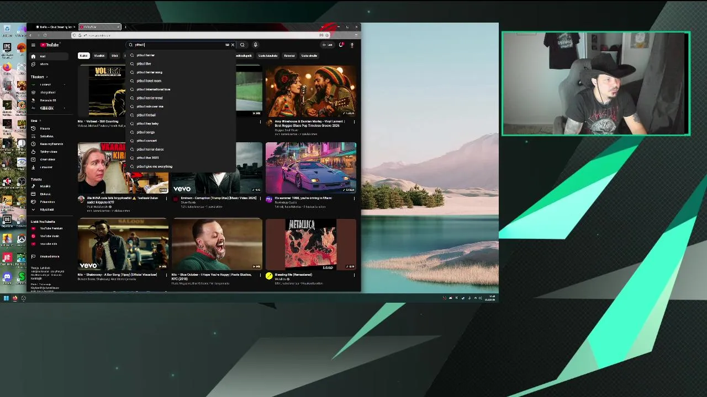Switch to the first browser tab
707x397 pixels.
click(55, 27)
